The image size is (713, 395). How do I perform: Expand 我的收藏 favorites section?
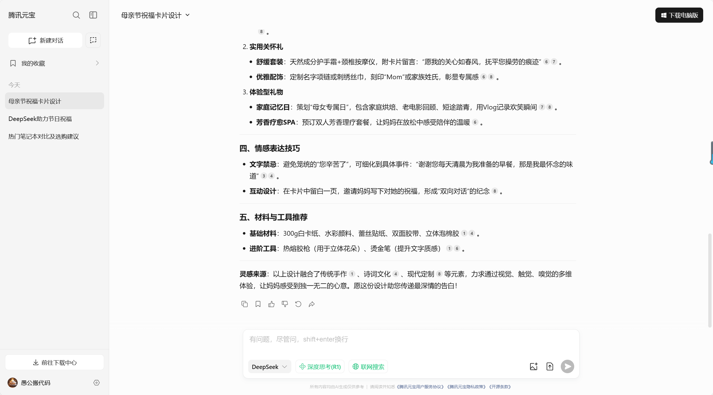pos(55,63)
